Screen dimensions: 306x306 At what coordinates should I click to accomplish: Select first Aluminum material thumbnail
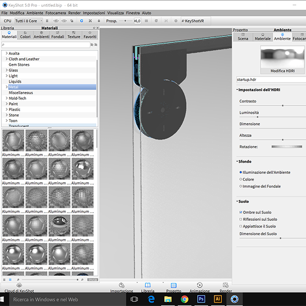(13, 141)
